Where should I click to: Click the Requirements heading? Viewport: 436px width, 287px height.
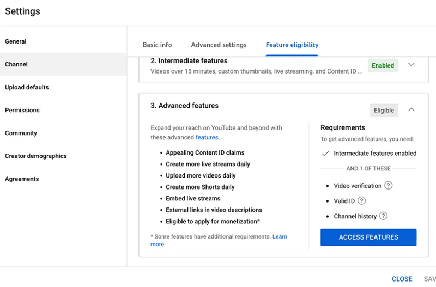click(x=343, y=127)
